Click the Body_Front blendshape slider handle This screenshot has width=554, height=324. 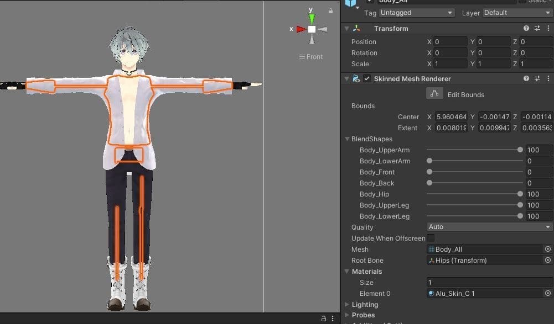(429, 172)
